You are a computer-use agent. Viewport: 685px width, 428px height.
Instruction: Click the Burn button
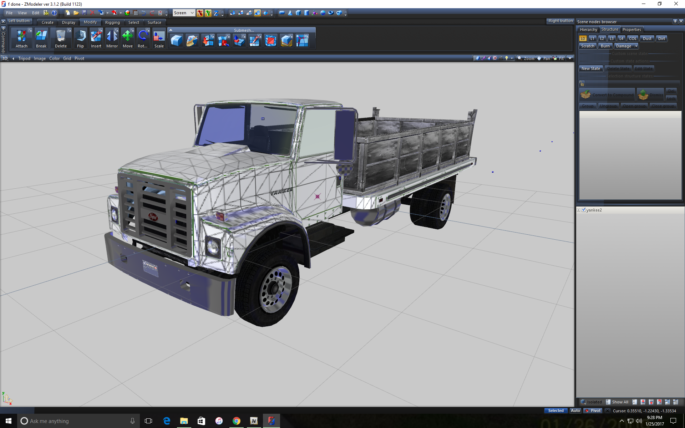point(605,46)
